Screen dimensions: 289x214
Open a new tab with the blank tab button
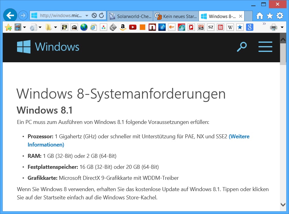point(248,16)
